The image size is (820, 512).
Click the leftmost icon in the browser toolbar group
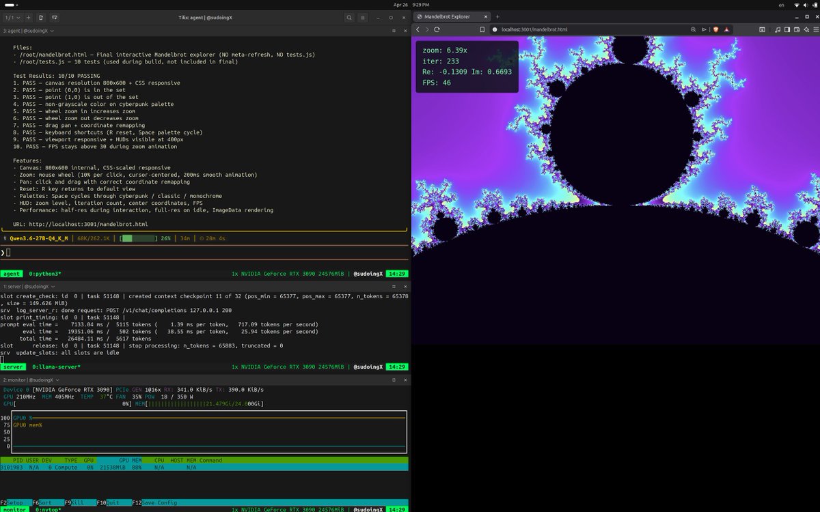[763, 29]
